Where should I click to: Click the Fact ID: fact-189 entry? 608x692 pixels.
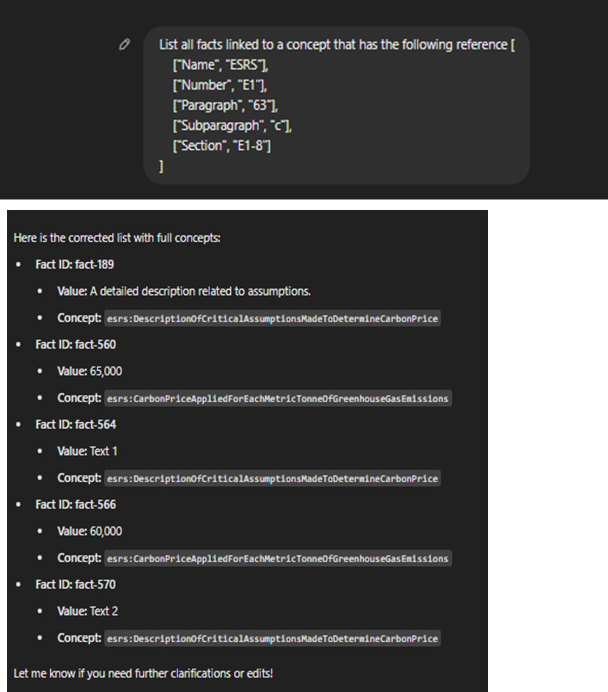[75, 264]
